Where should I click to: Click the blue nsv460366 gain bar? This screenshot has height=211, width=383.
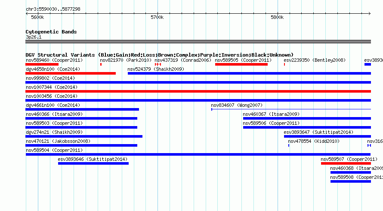pyautogui.click(x=81, y=118)
